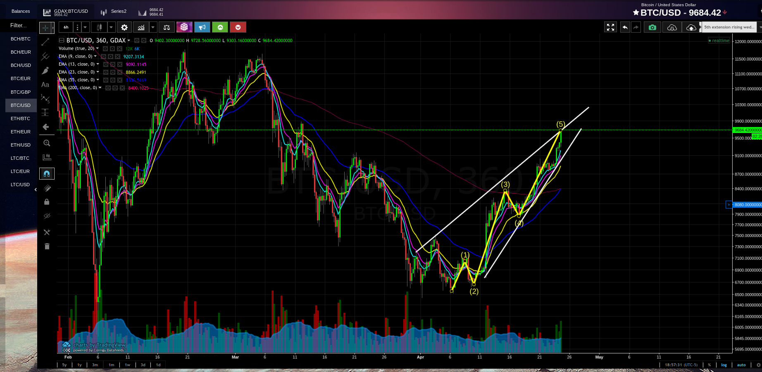Hide the EMA 9 indicator
The width and height of the screenshot is (762, 372).
[104, 57]
